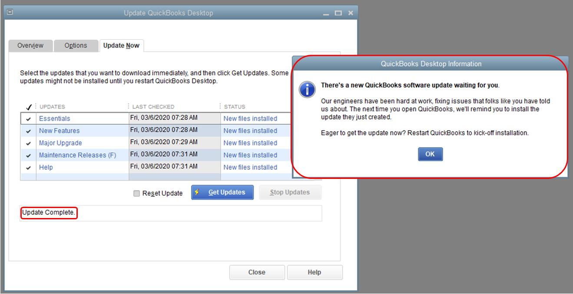This screenshot has height=294, width=573.
Task: Click New Features status New files installed
Action: pos(250,131)
